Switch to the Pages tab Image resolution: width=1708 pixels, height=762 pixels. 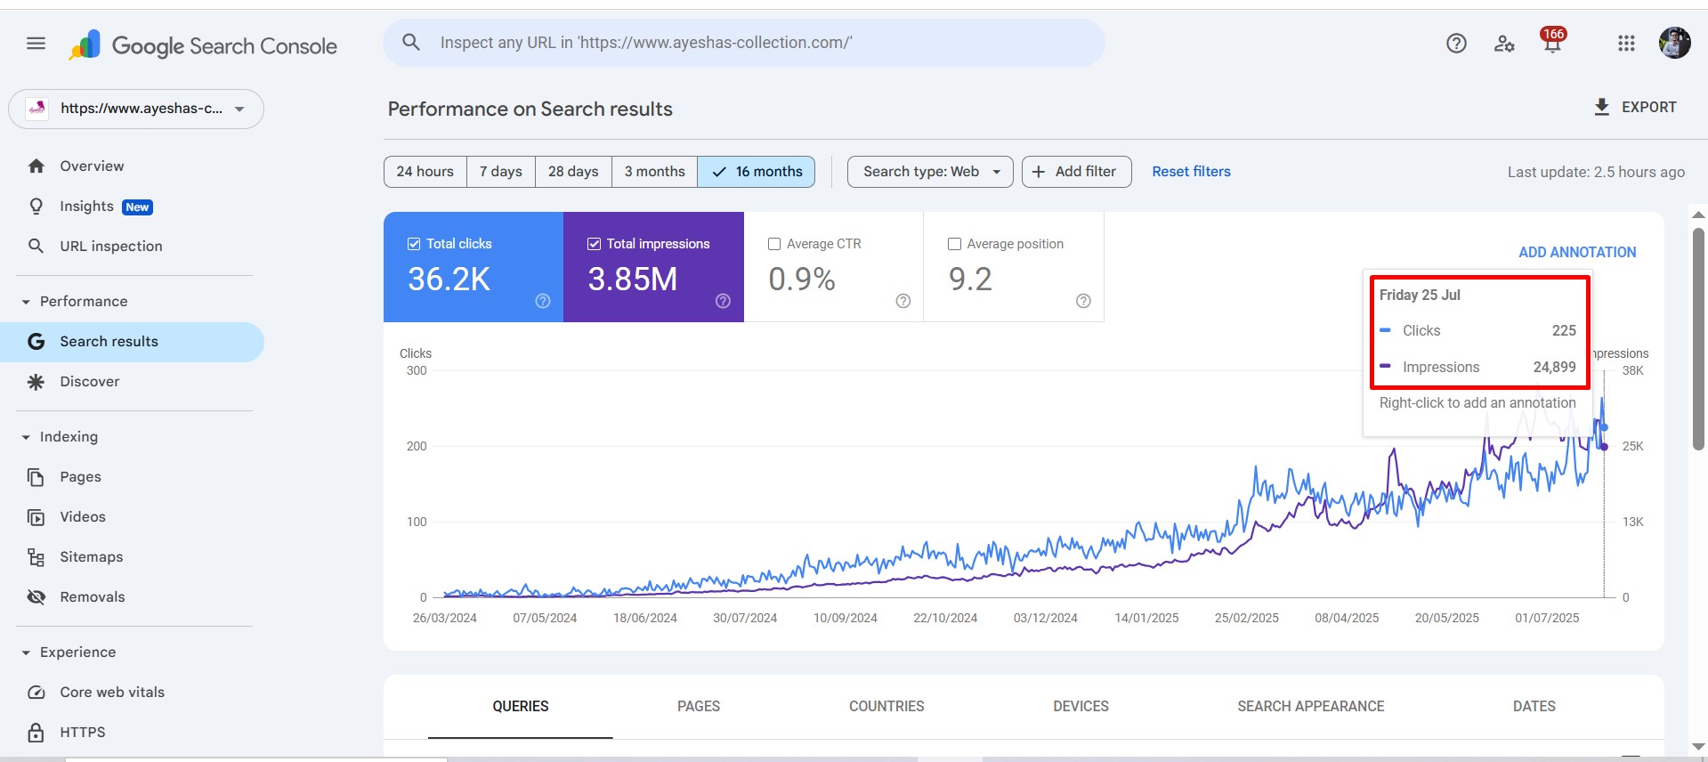coord(699,707)
